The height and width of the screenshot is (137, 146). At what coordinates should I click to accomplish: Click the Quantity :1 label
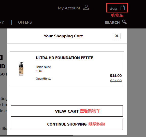(43, 79)
